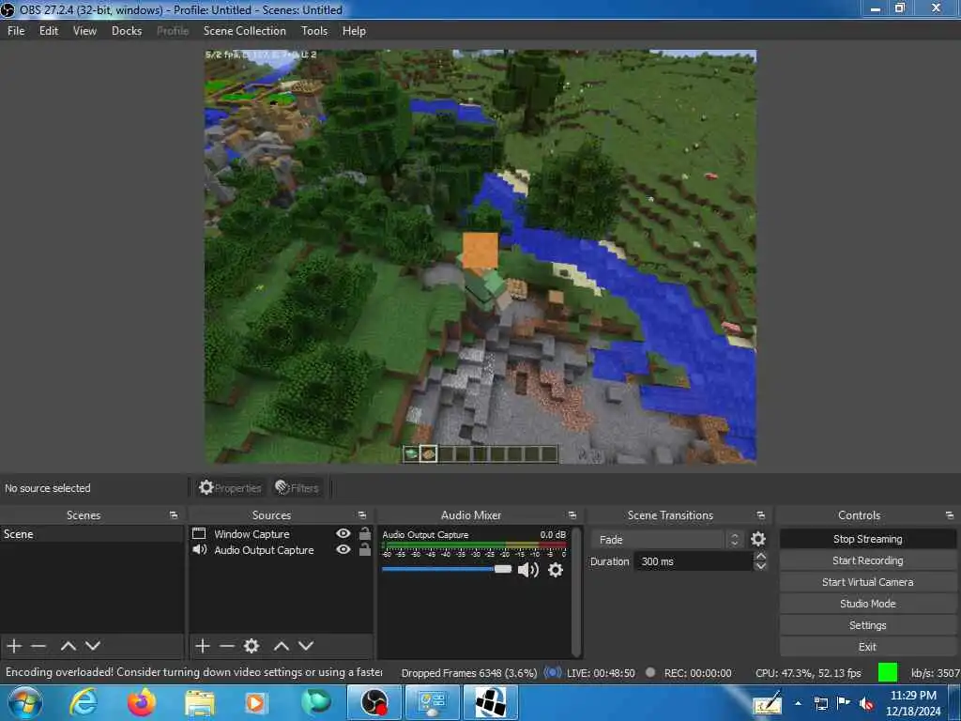
Task: Click the Properties button in source toolbar
Action: coord(231,488)
